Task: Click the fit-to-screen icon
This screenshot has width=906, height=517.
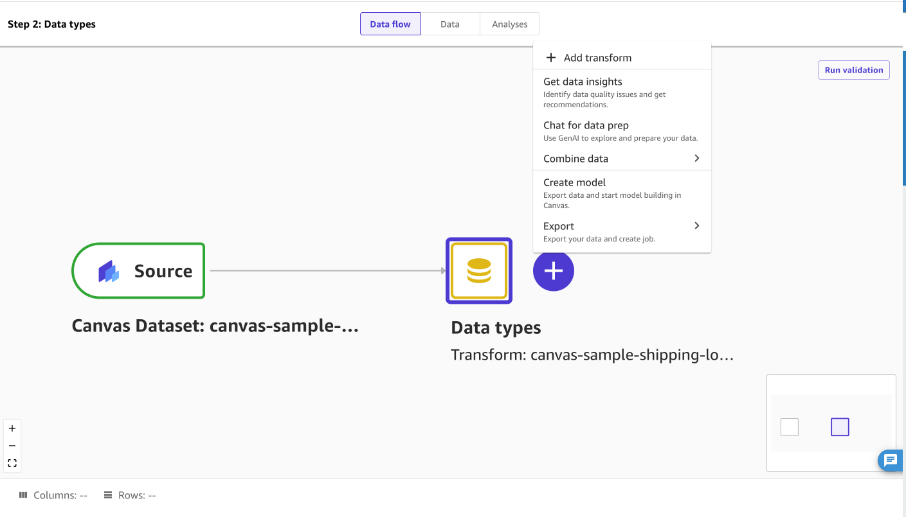Action: [x=12, y=462]
